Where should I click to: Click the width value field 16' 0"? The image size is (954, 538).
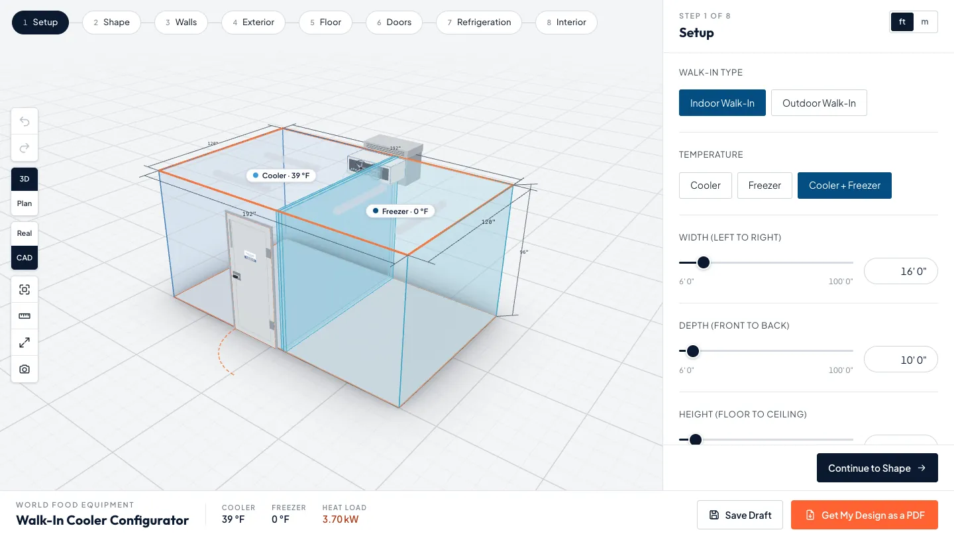point(901,271)
